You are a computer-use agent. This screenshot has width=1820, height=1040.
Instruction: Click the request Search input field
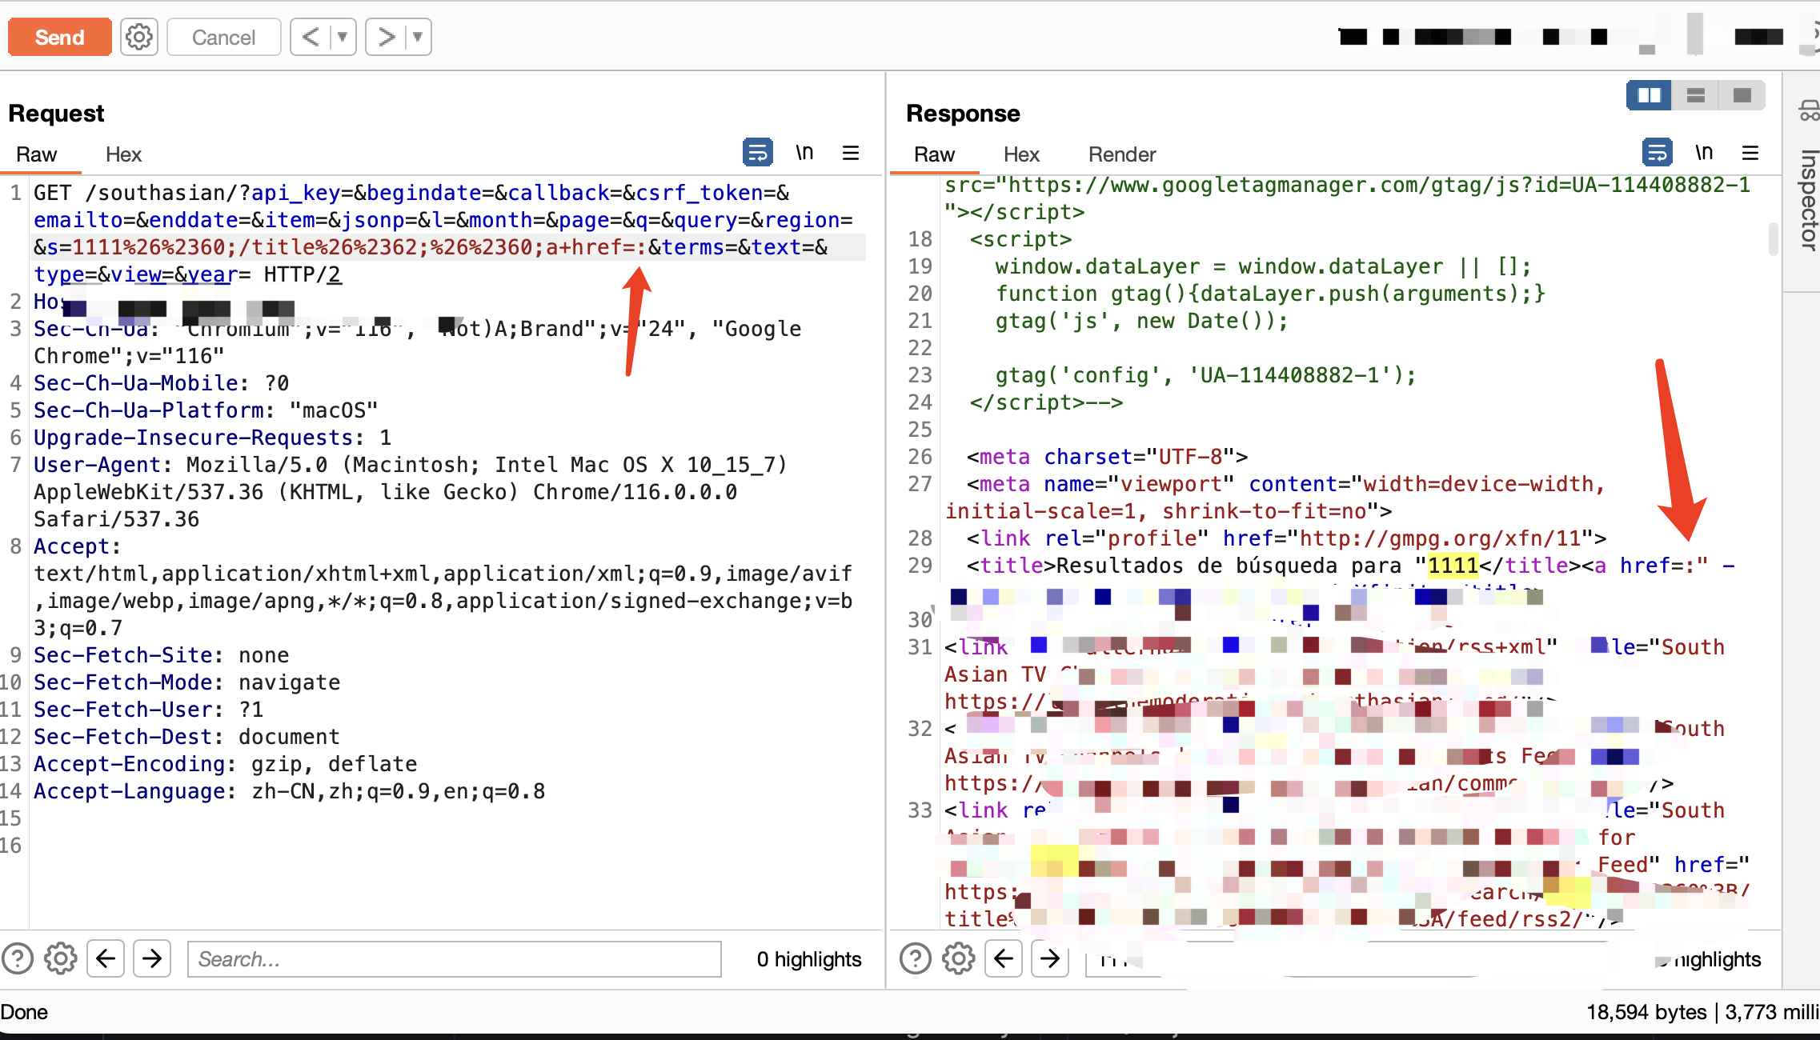pyautogui.click(x=454, y=958)
